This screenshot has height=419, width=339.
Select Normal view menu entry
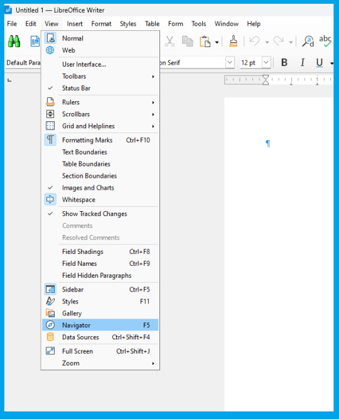100,38
